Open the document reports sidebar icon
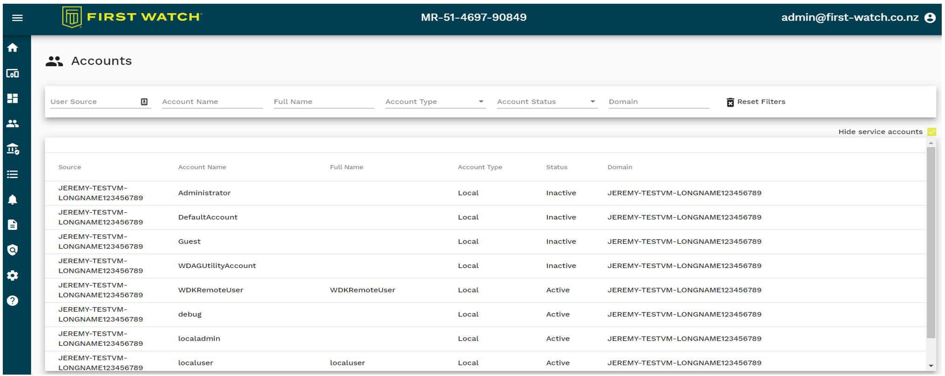This screenshot has width=945, height=376. click(x=13, y=225)
